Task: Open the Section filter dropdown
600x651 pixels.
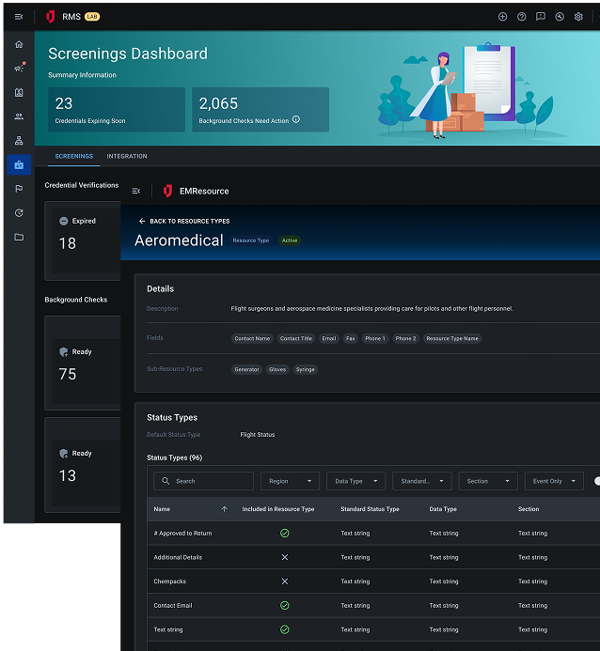Action: 488,481
